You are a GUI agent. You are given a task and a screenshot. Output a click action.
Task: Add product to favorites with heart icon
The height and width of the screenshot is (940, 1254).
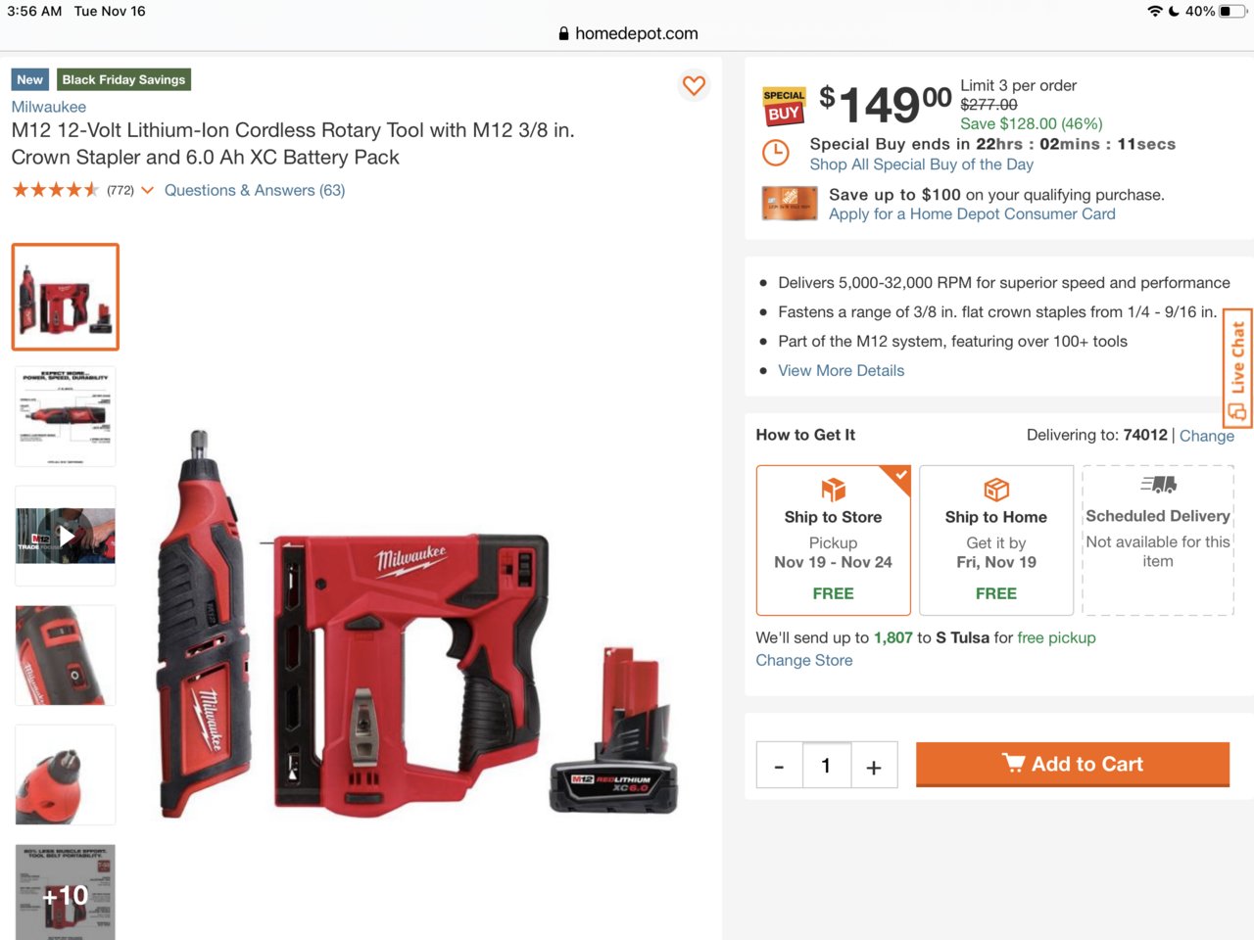coord(694,86)
